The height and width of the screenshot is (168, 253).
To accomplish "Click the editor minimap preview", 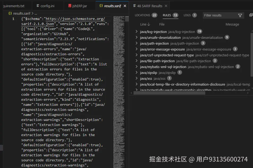I will (119, 92).
